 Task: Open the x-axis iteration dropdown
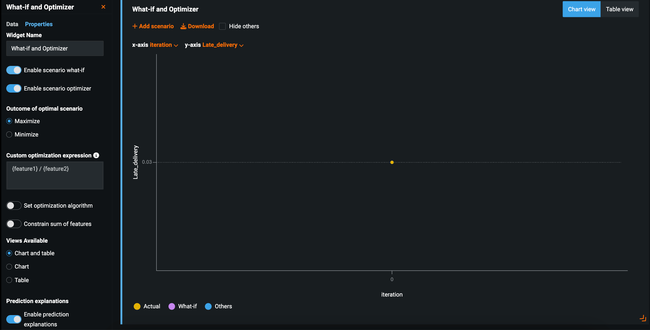(x=164, y=45)
